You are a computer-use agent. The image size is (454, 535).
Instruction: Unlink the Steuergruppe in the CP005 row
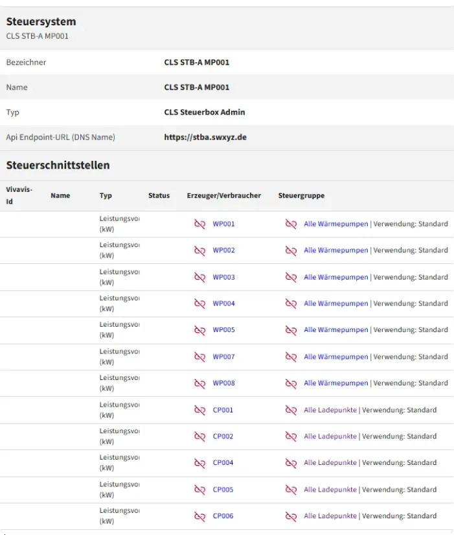point(291,490)
